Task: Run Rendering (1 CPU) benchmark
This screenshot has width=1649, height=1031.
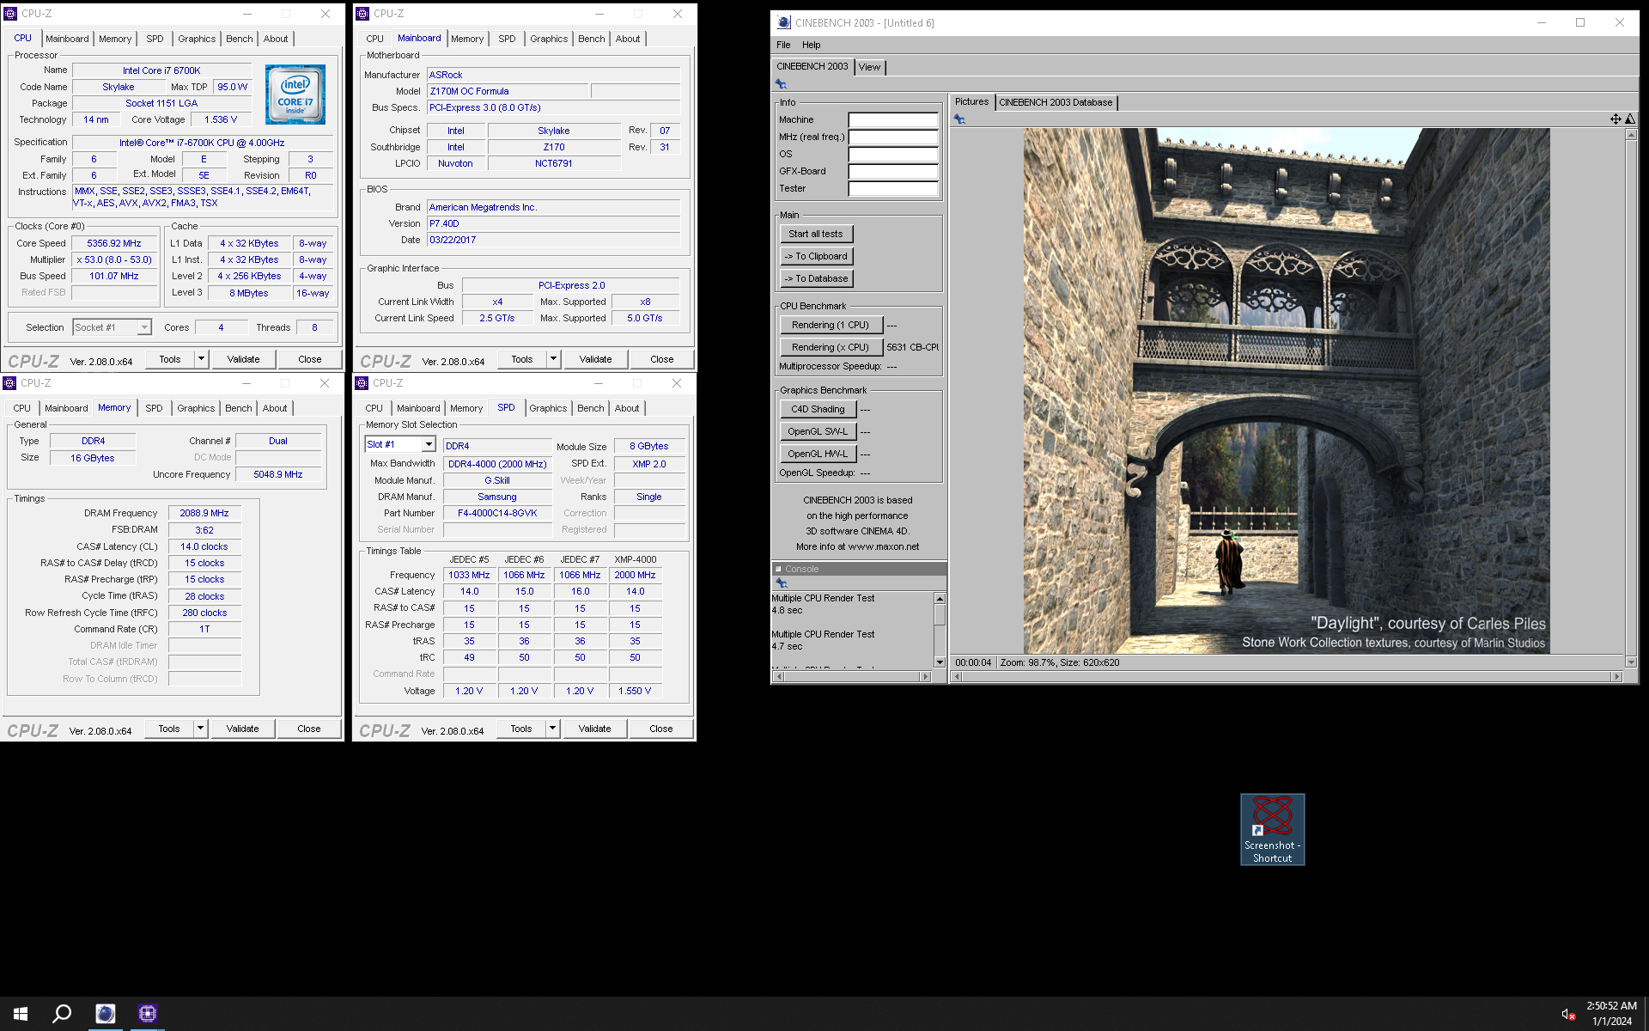Action: pos(831,325)
